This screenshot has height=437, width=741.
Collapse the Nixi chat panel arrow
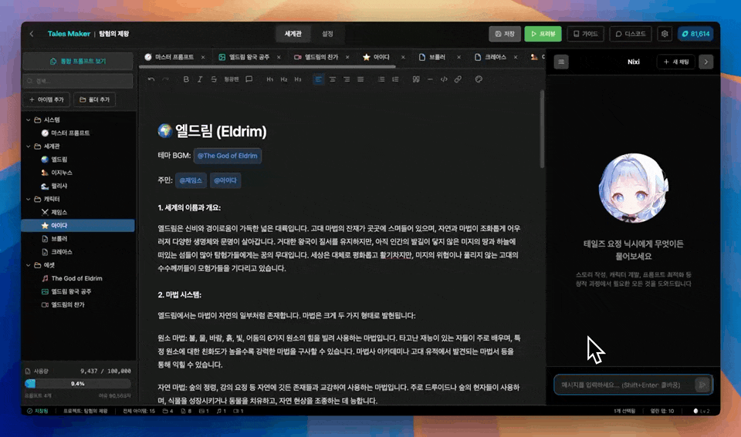click(705, 62)
